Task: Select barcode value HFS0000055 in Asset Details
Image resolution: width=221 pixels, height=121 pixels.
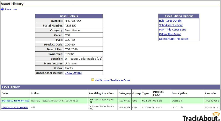Action: tap(73, 21)
